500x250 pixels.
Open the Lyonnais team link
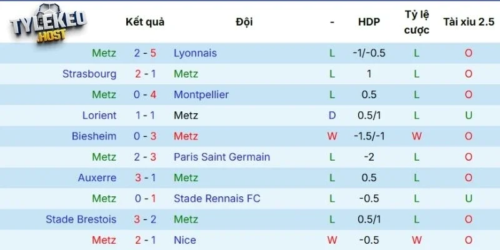(x=195, y=53)
